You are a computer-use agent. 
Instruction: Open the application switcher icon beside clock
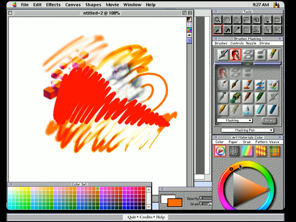coord(277,5)
